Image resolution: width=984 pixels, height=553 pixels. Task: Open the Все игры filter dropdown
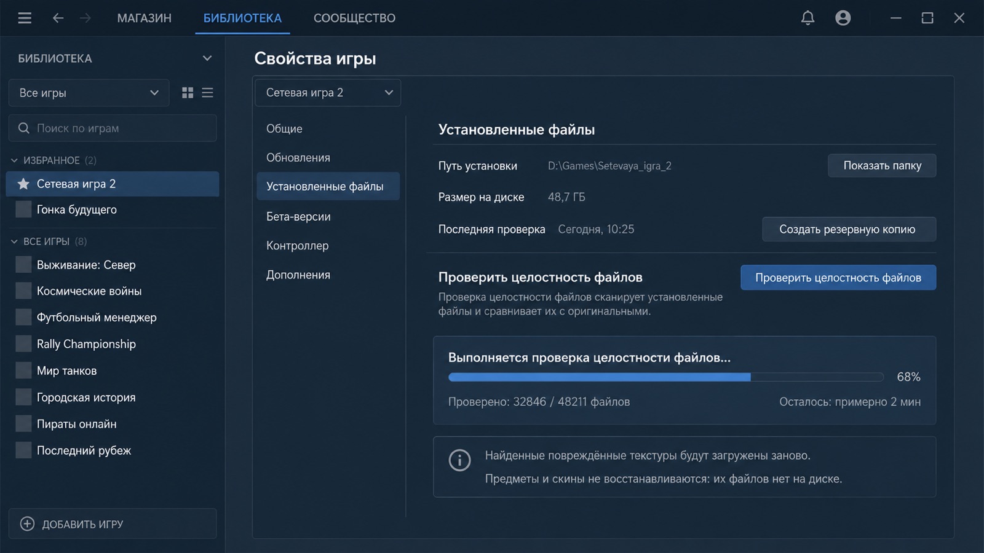89,93
